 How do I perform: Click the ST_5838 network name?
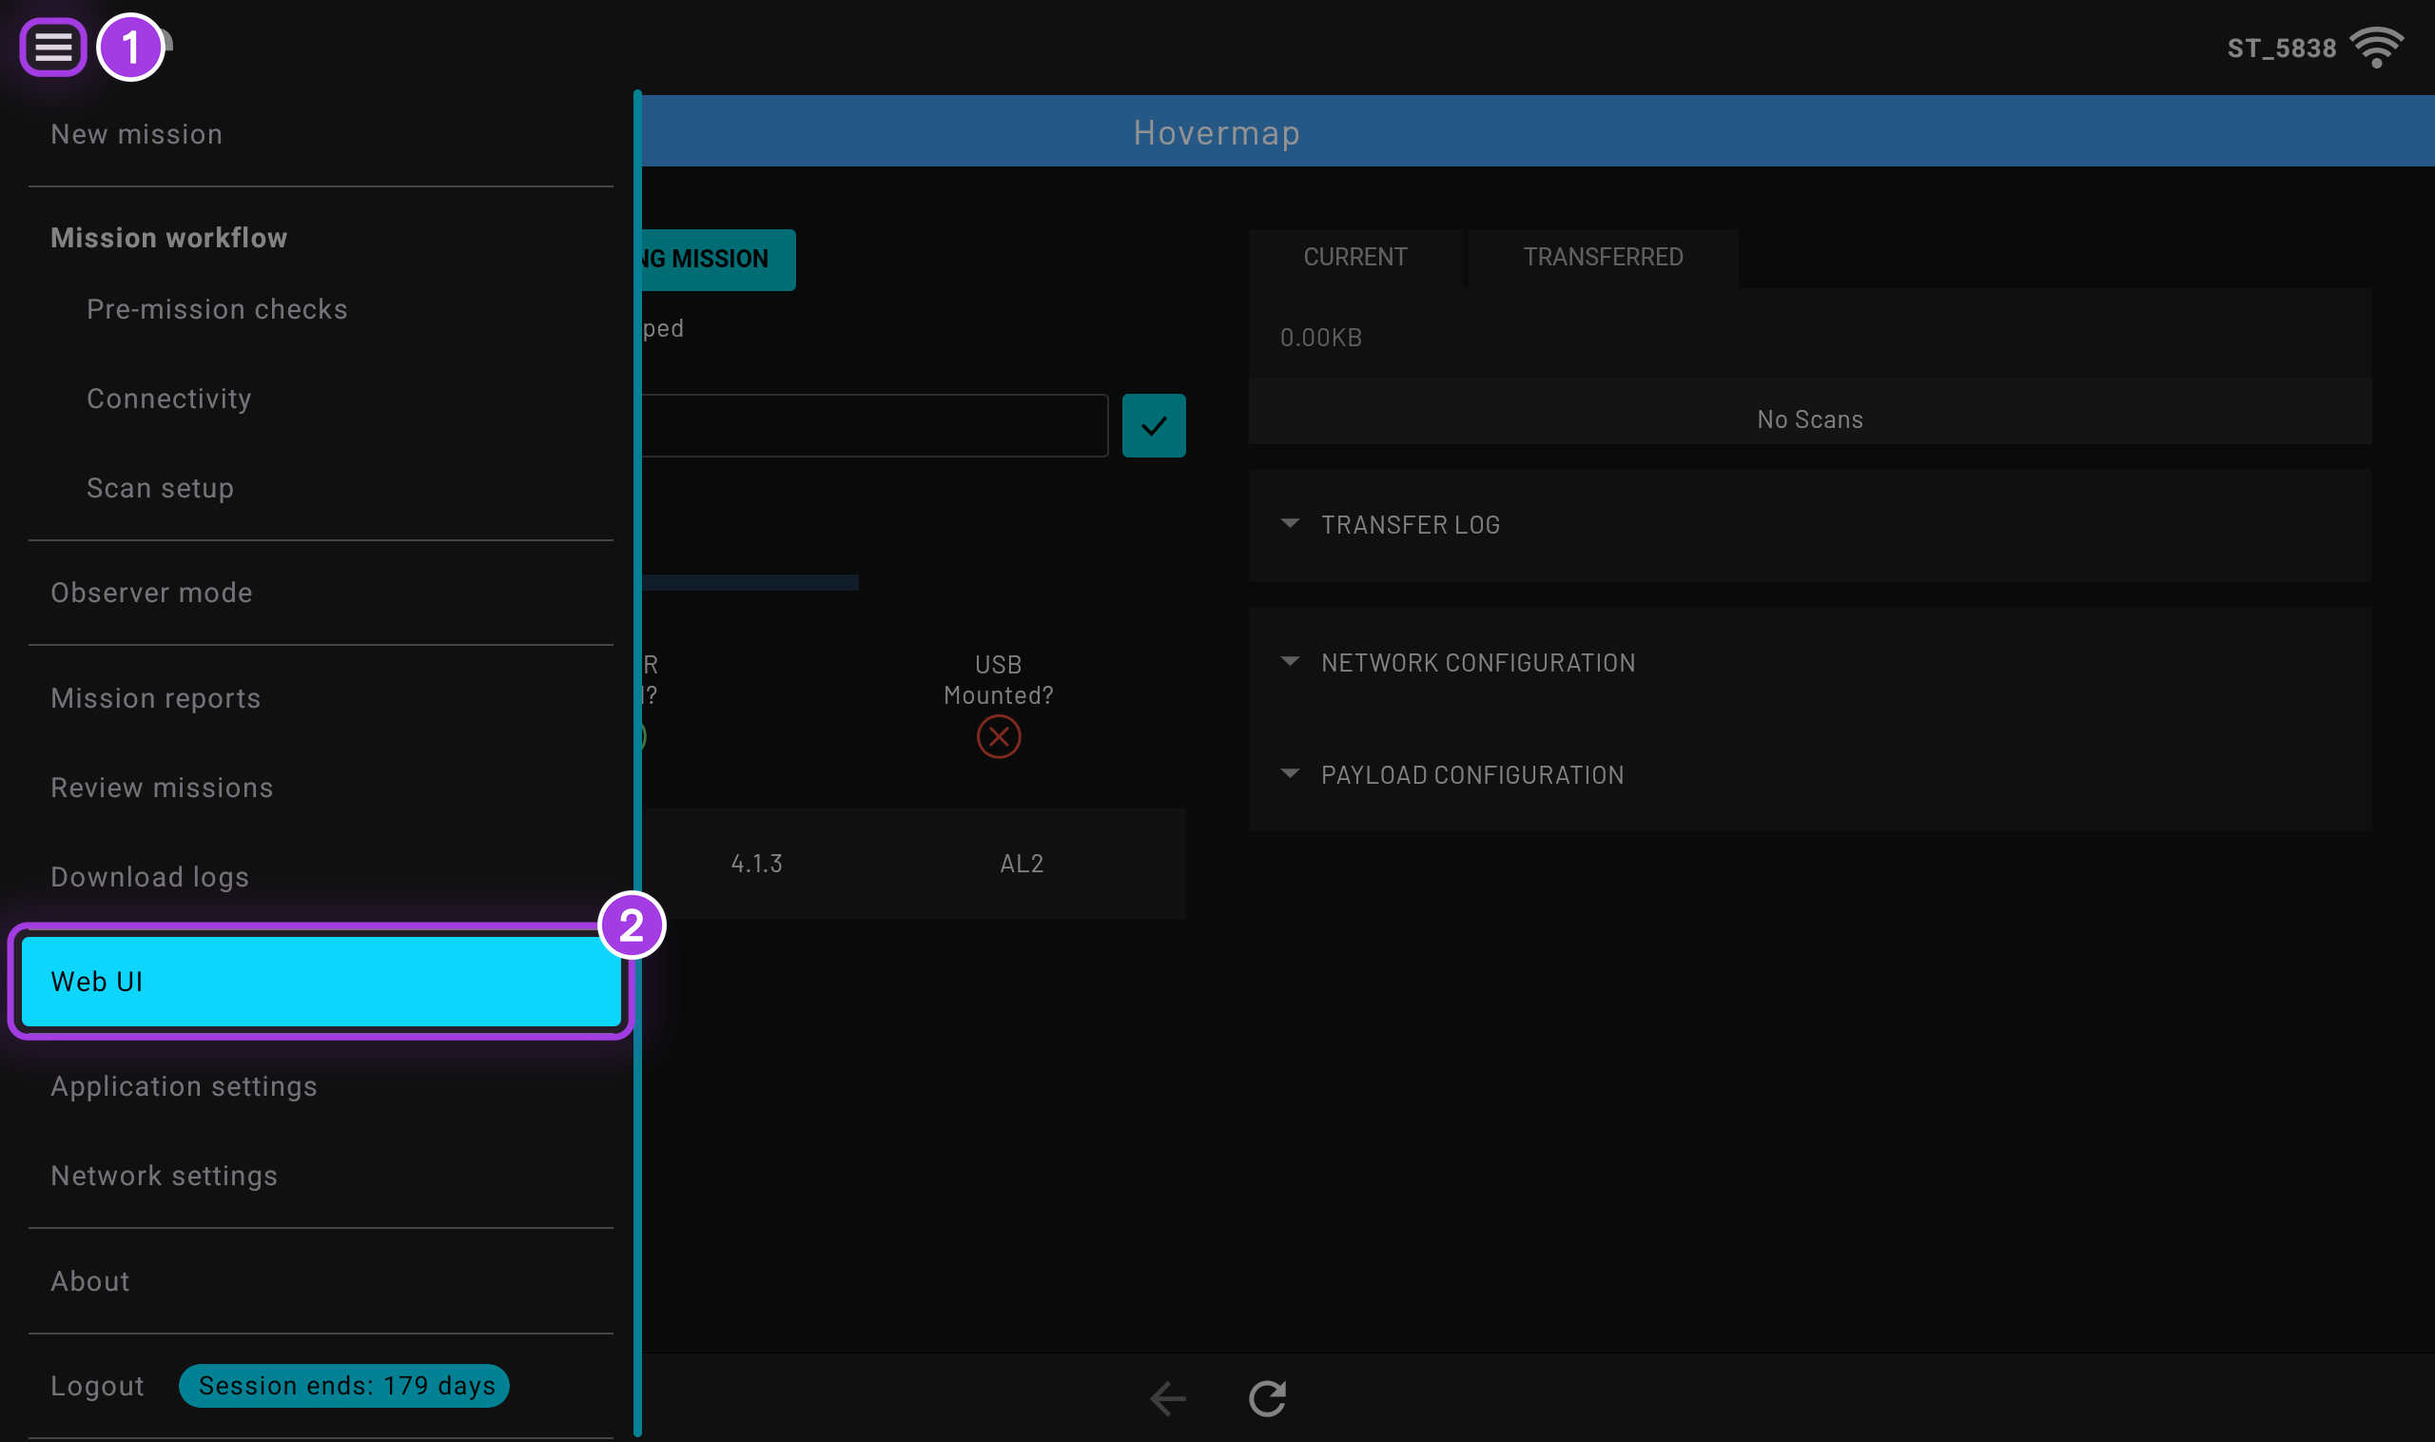pos(2282,49)
